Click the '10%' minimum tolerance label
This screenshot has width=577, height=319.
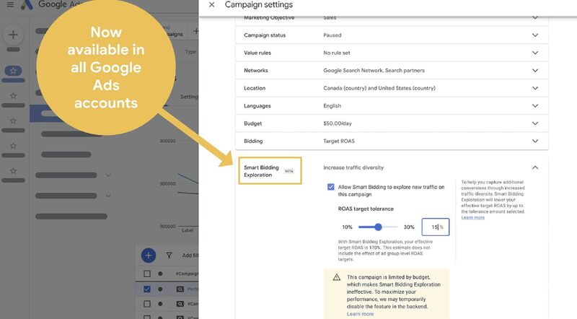pyautogui.click(x=347, y=227)
